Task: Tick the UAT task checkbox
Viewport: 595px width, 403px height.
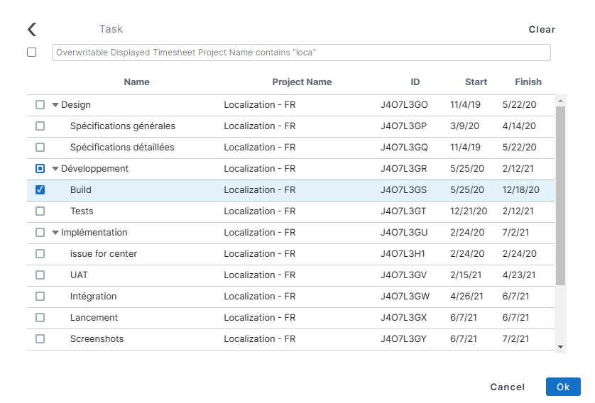Action: click(x=40, y=275)
